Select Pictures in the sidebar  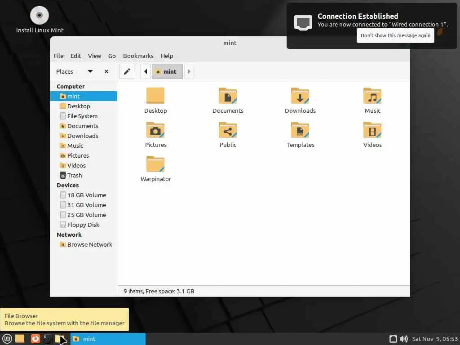pyautogui.click(x=84, y=155)
